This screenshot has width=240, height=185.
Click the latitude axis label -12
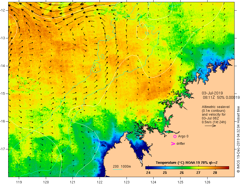[3, 10]
